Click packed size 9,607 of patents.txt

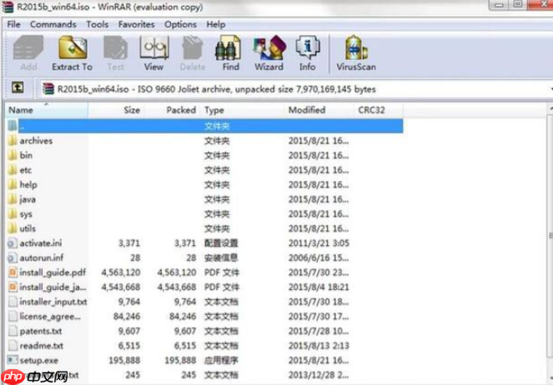(x=185, y=331)
